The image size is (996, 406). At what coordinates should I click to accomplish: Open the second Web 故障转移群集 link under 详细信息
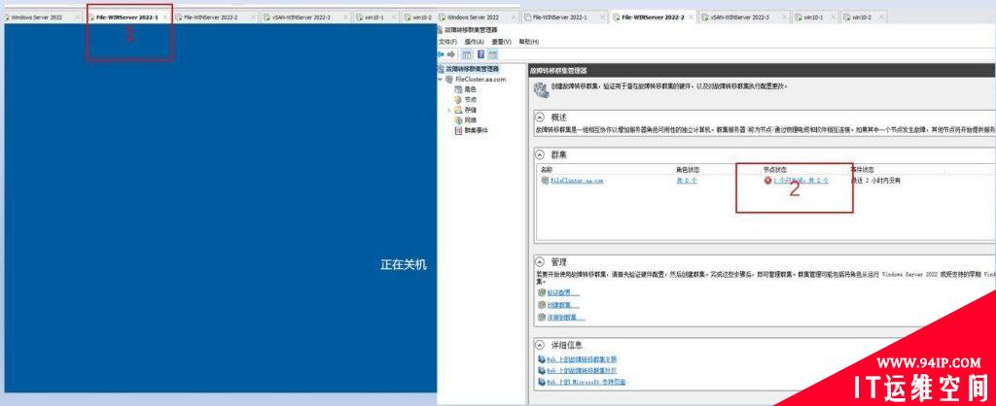coord(582,370)
